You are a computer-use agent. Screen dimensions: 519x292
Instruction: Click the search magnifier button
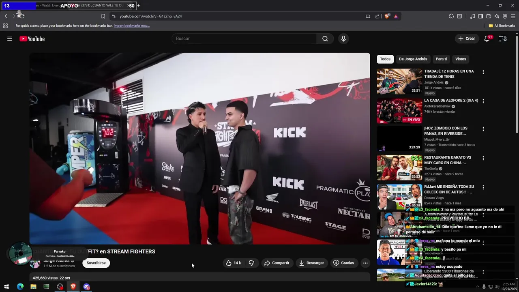point(325,39)
